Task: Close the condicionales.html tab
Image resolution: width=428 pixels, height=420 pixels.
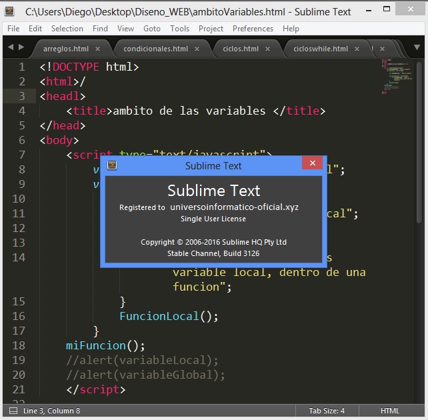Action: click(197, 49)
